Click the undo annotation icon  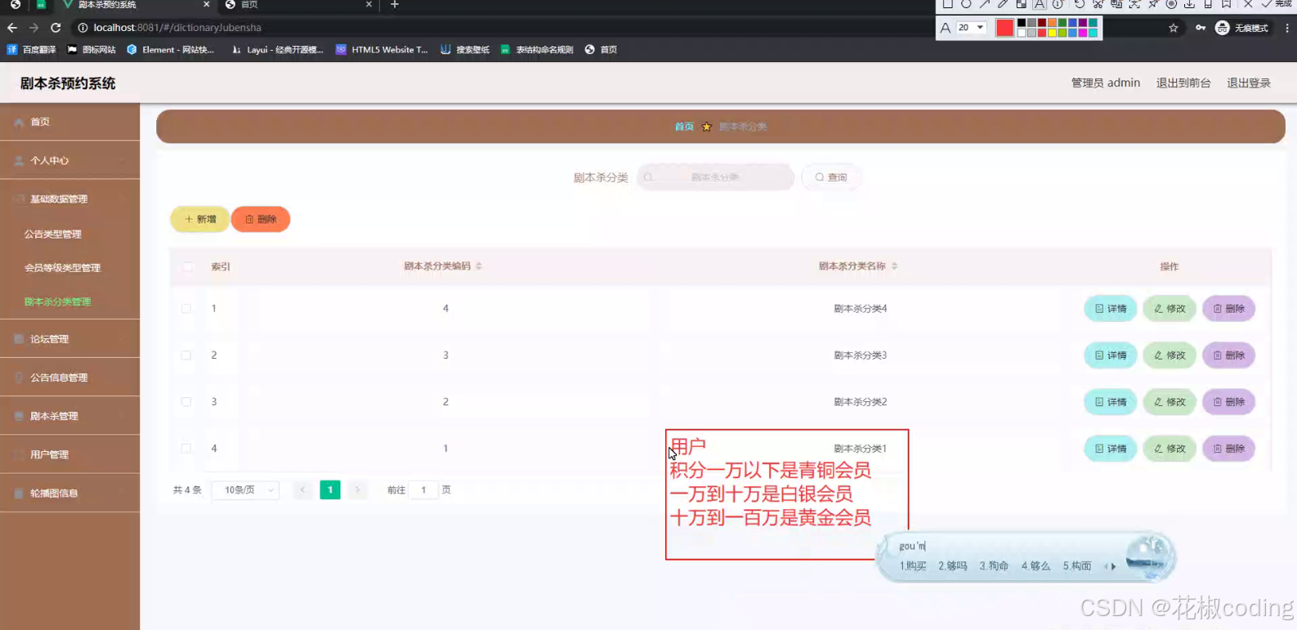(1080, 4)
